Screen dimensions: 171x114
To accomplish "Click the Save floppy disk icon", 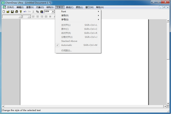I will (12, 12).
